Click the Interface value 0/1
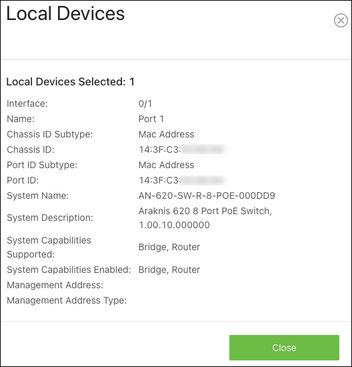Image resolution: width=352 pixels, height=367 pixels. 145,103
